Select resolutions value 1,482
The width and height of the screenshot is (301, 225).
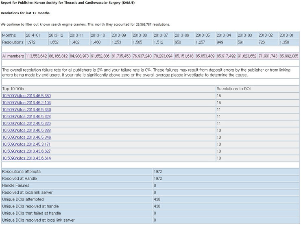[x=75, y=42]
